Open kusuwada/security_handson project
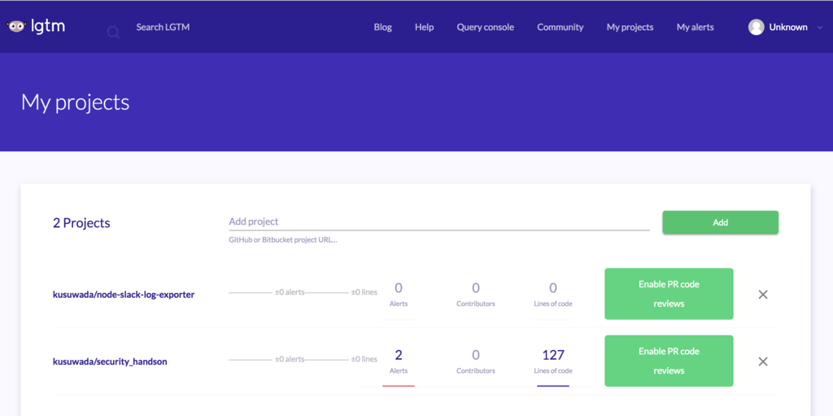Image resolution: width=833 pixels, height=416 pixels. [110, 361]
